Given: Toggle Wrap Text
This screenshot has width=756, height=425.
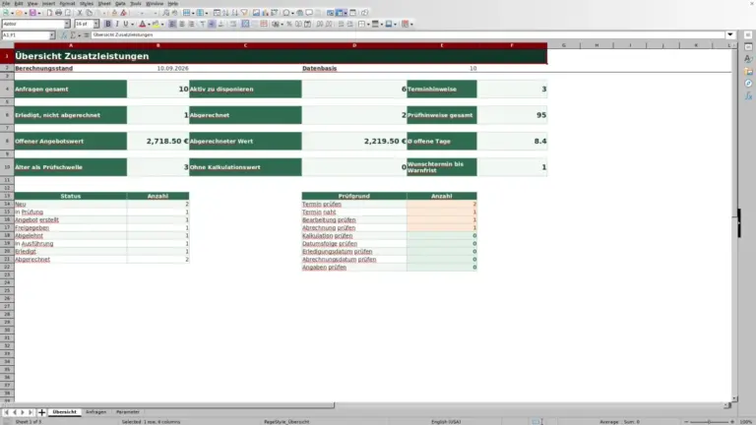Looking at the screenshot, I should point(233,24).
